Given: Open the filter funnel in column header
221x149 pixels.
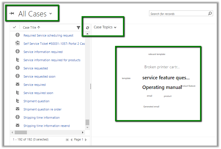Looking at the screenshot, I should point(78,27).
